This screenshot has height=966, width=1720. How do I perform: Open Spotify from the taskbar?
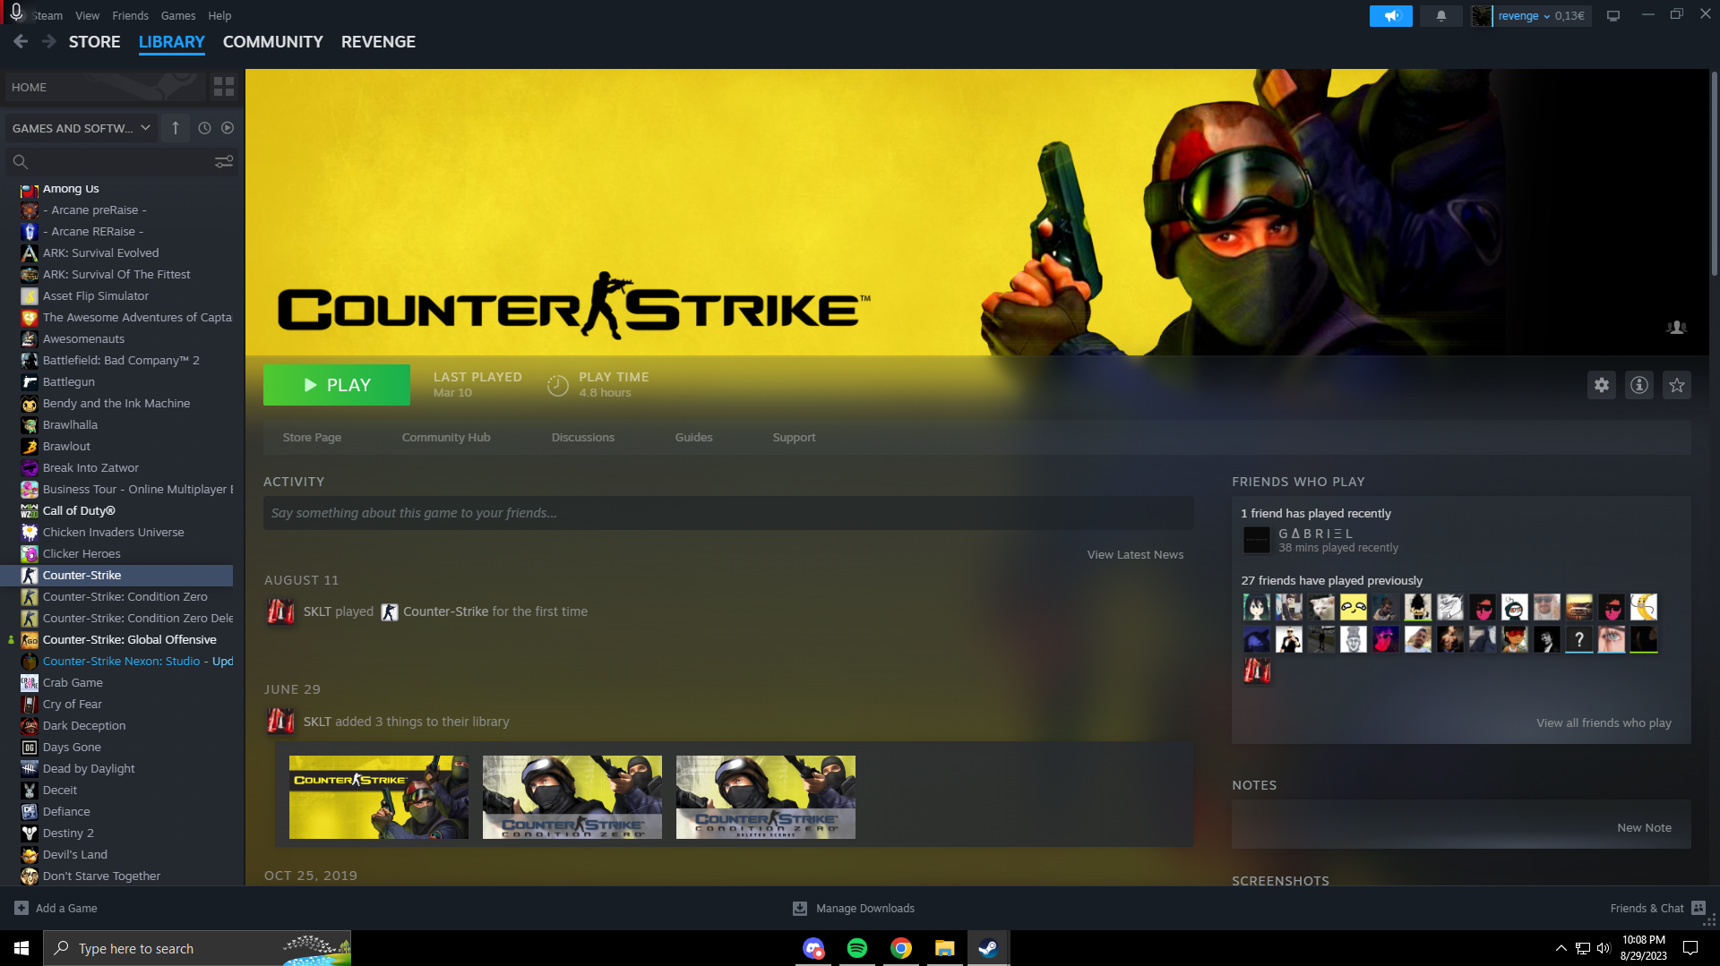click(x=856, y=948)
